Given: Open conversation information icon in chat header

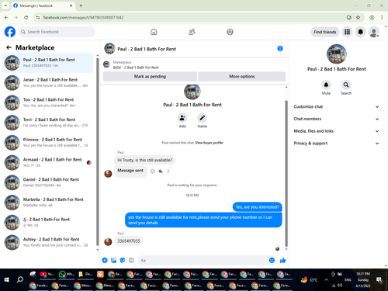Looking at the screenshot, I should click(x=280, y=49).
